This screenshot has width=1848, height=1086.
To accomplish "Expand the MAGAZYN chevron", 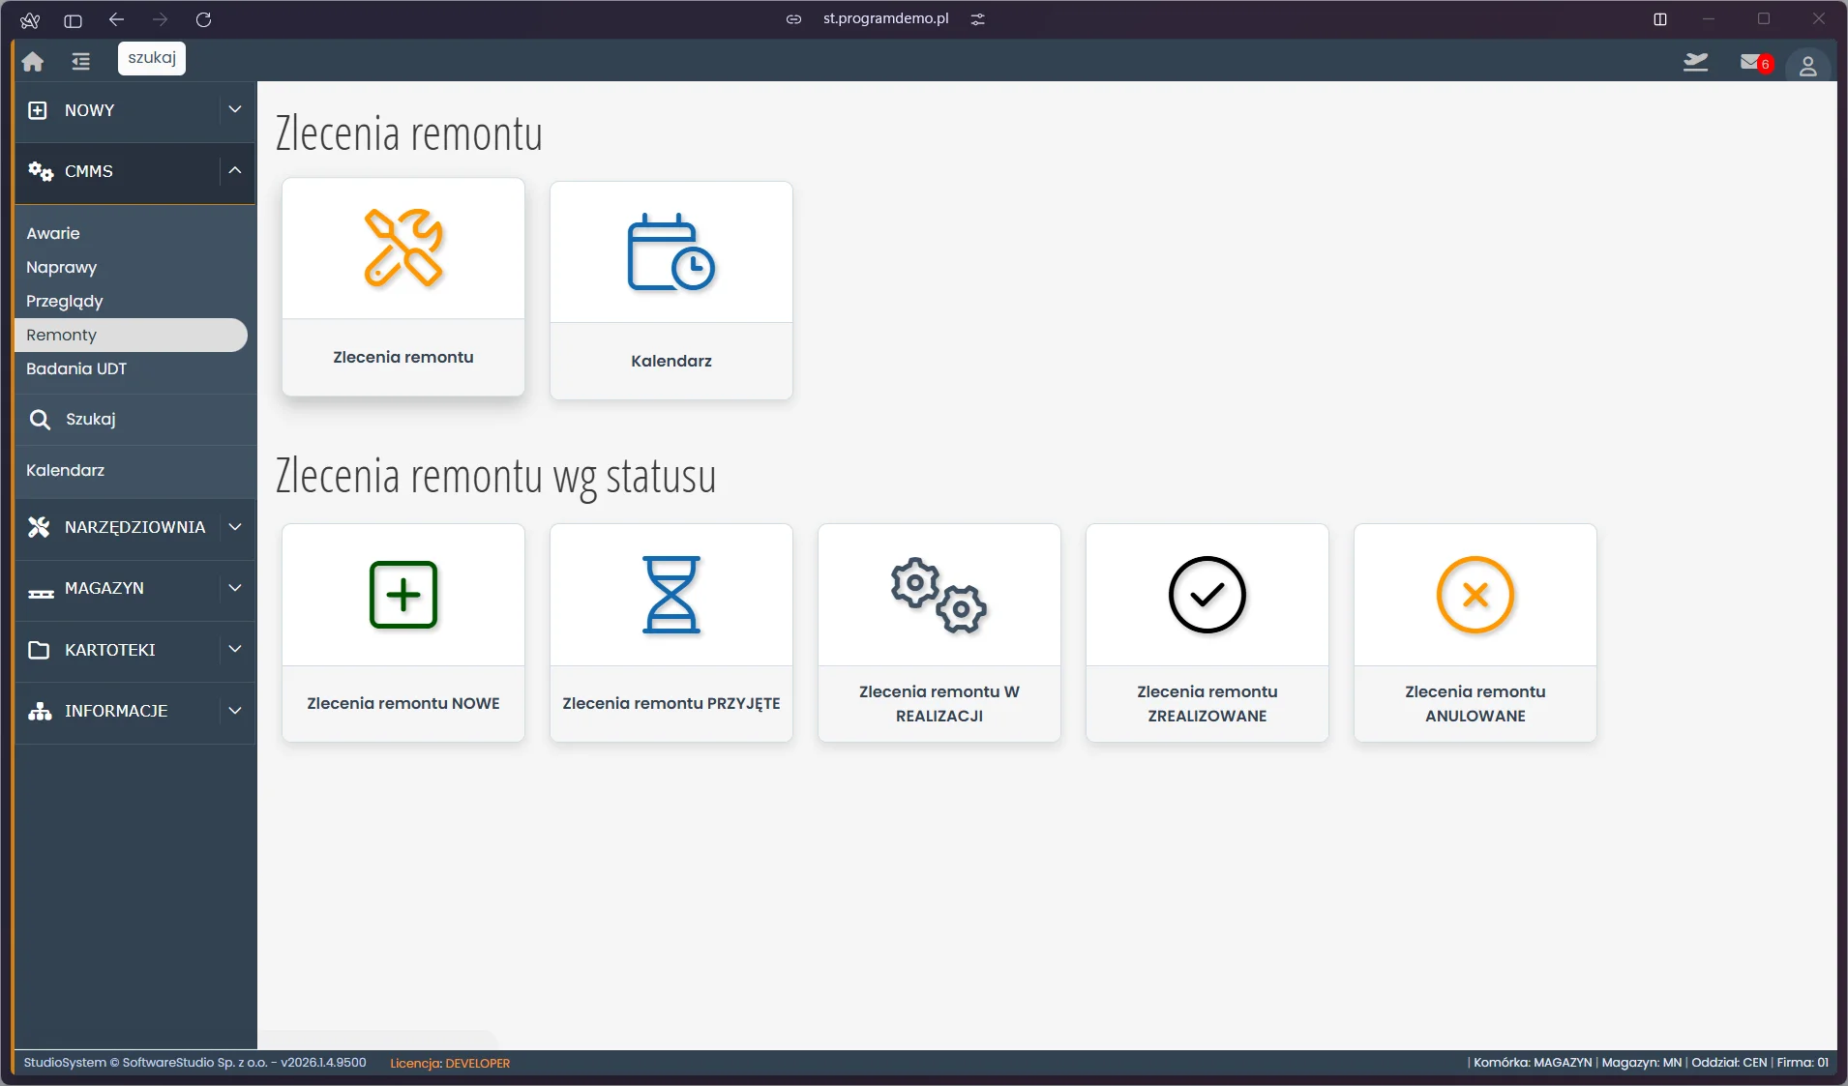I will pyautogui.click(x=235, y=588).
